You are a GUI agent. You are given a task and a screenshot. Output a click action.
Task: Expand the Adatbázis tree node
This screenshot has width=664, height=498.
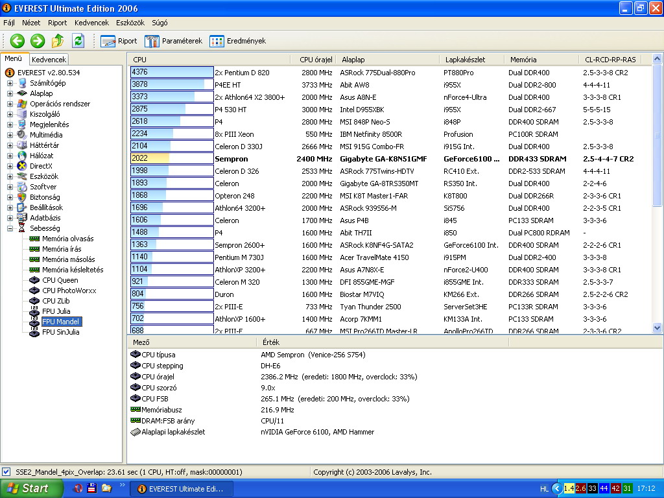click(x=10, y=218)
